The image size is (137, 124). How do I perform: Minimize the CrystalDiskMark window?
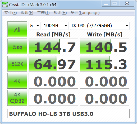106,3
